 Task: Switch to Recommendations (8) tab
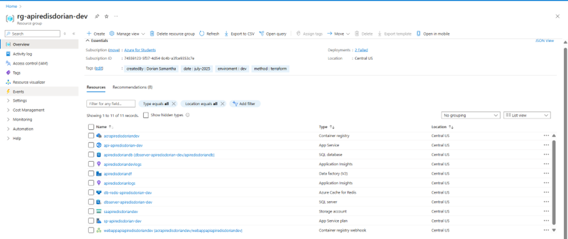point(132,87)
